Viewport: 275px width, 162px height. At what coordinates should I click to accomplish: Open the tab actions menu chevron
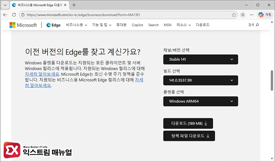coord(5,5)
